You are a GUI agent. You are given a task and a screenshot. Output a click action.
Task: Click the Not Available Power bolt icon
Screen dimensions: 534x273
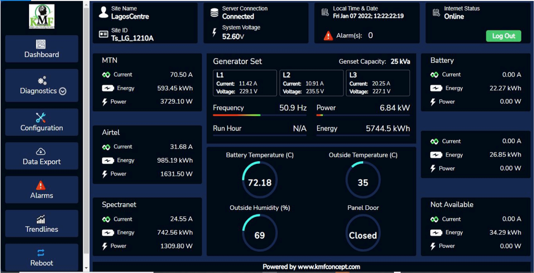tap(433, 246)
